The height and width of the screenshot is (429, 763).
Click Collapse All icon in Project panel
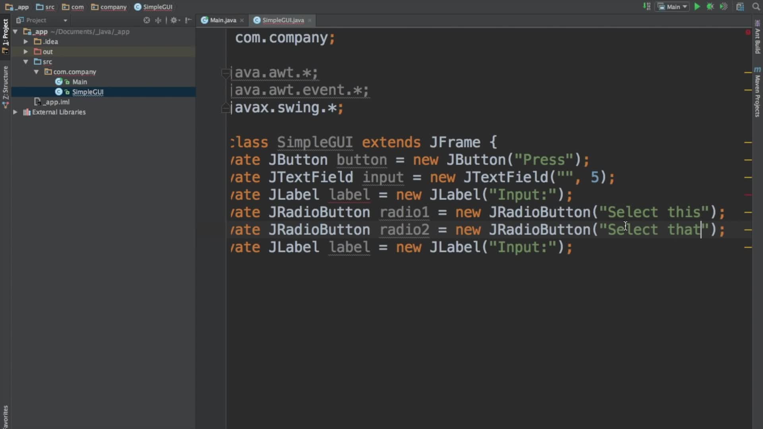pos(158,20)
